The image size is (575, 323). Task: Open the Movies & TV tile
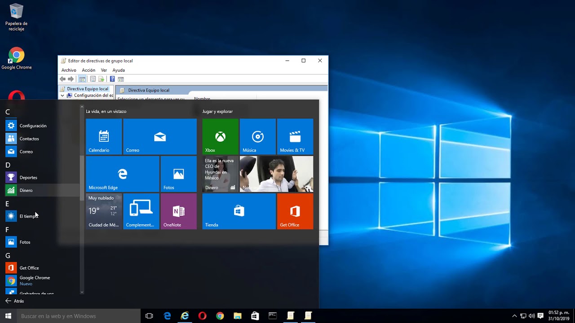coord(295,136)
